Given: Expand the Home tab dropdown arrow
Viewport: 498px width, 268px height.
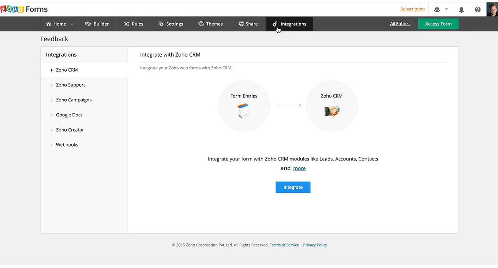Looking at the screenshot, I should click(x=72, y=24).
